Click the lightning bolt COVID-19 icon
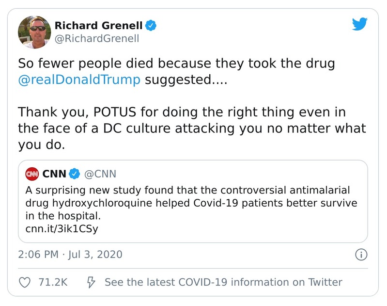387x306 pixels. (x=90, y=282)
